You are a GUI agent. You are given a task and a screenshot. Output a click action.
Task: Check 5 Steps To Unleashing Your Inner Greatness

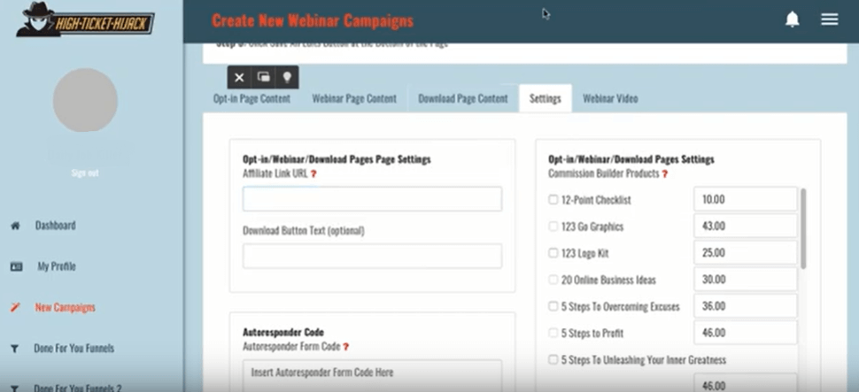(x=553, y=359)
